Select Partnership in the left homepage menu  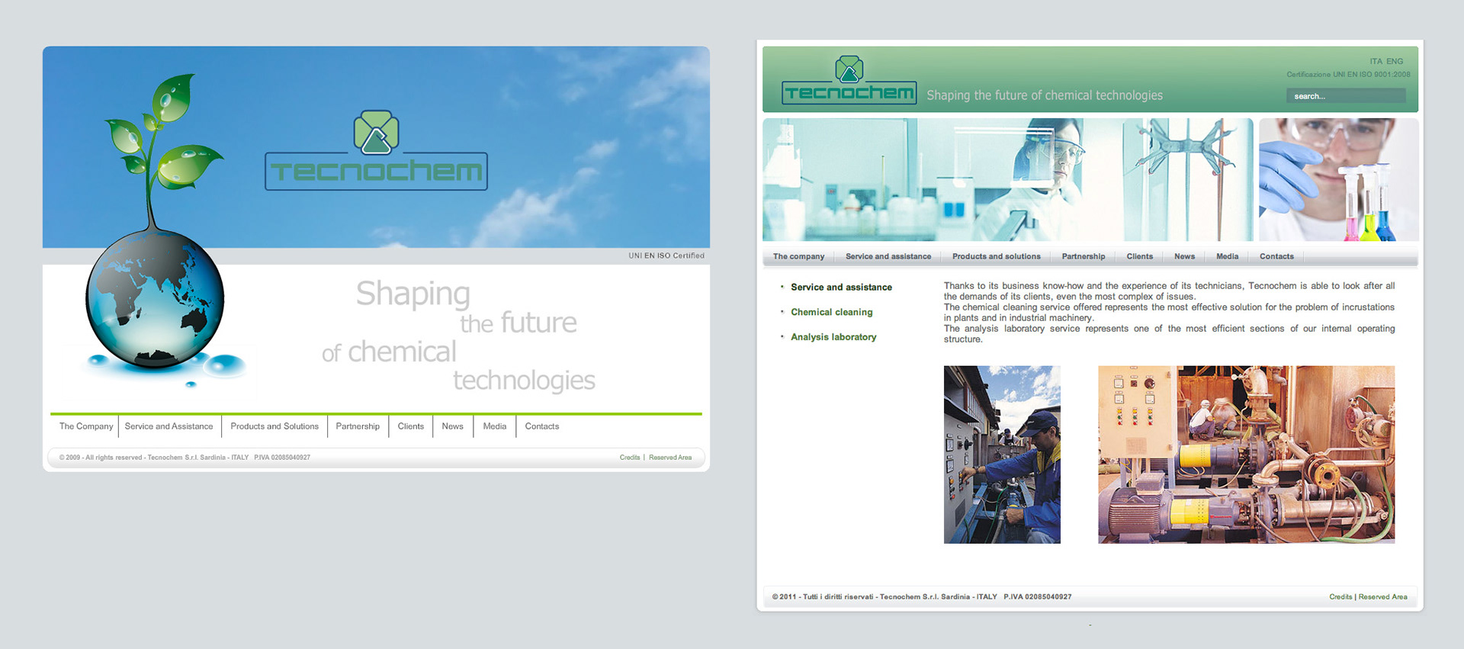[358, 426]
